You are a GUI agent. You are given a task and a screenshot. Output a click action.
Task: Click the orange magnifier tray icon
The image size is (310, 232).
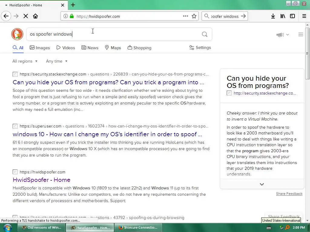coord(288,227)
